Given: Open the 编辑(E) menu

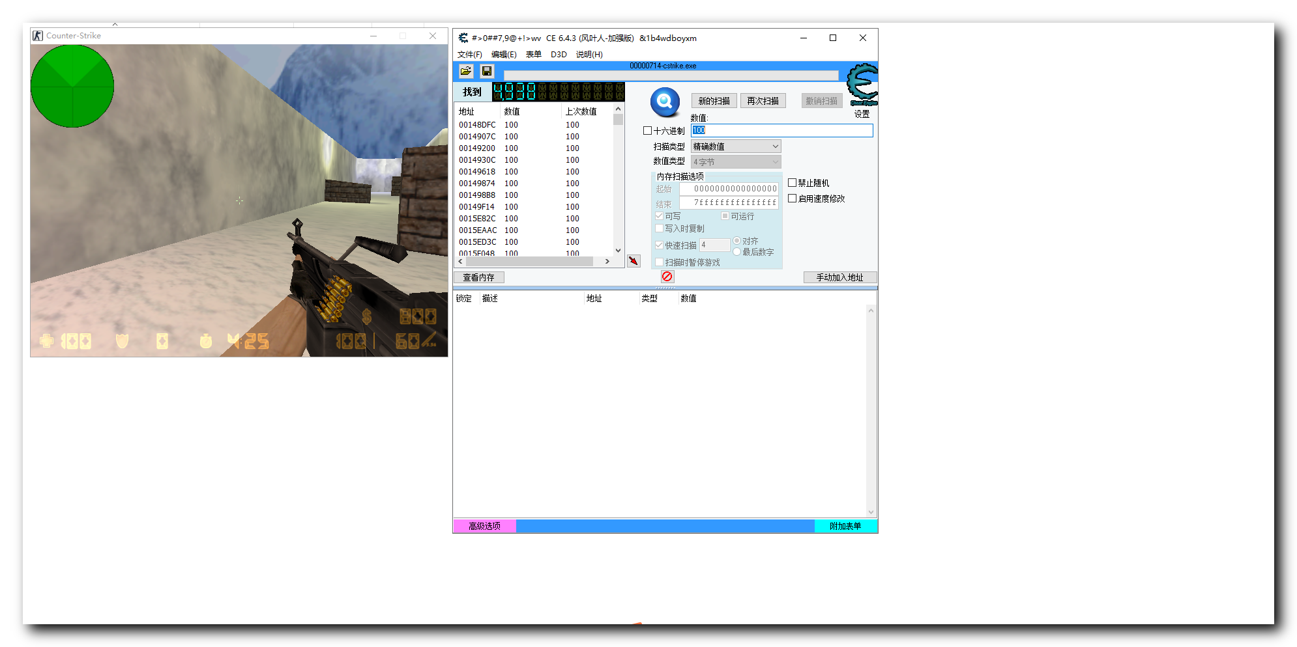Looking at the screenshot, I should coord(504,55).
